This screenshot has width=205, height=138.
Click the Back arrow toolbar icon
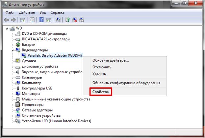pyautogui.click(x=6, y=20)
